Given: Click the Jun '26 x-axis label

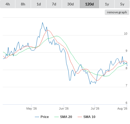Looking at the screenshot, I should [64, 108].
